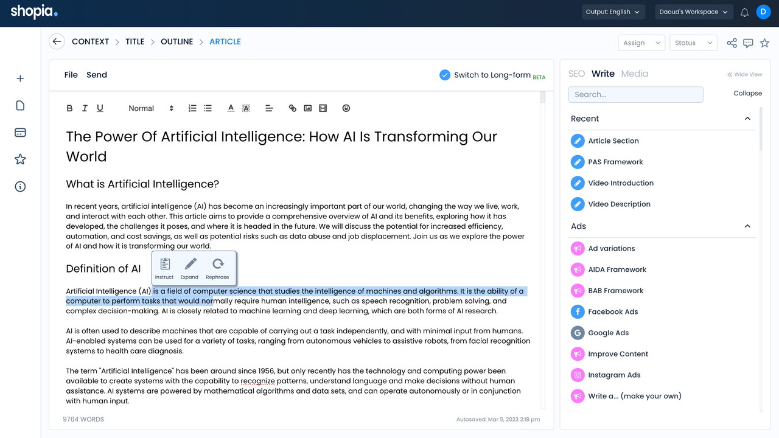Toggle the Switch to Long-form checkbox
This screenshot has width=779, height=438.
click(445, 75)
